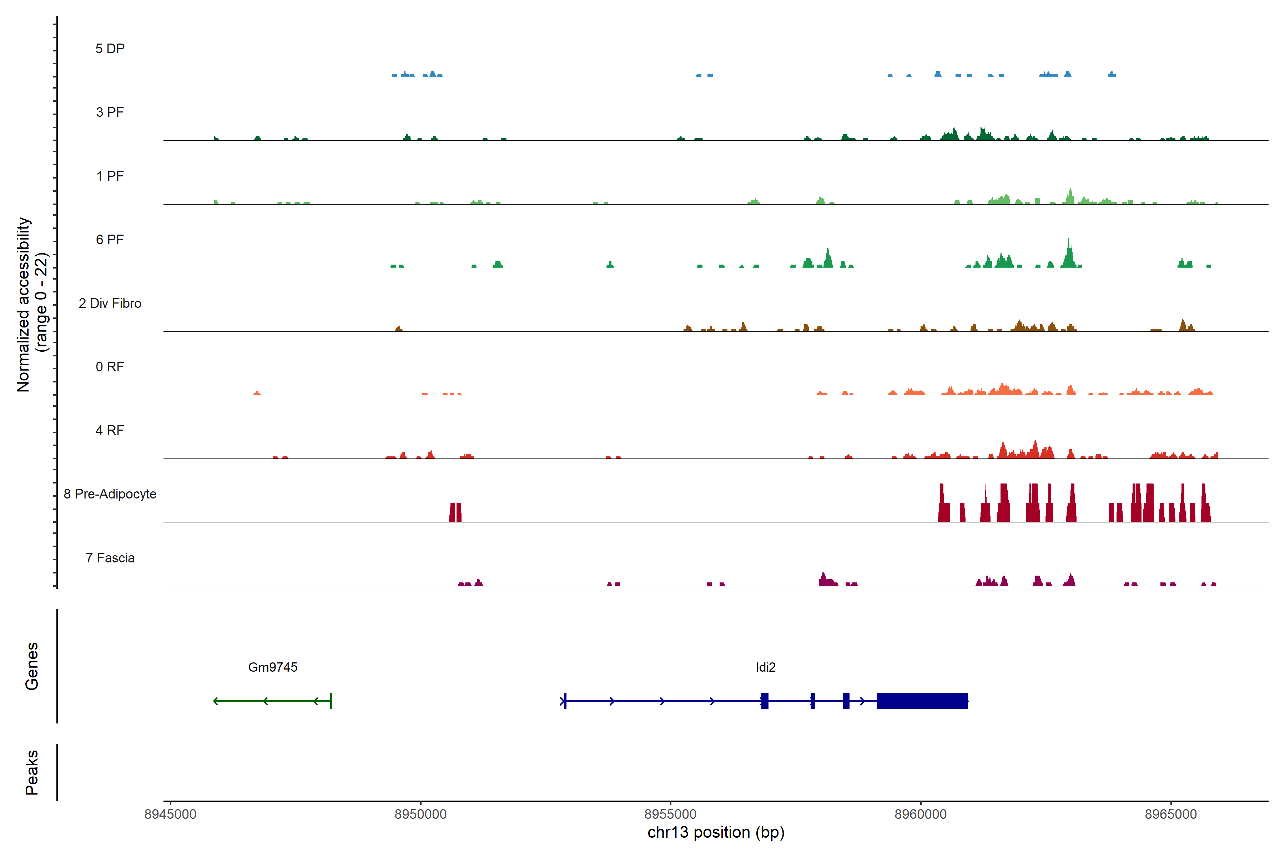Click the 2 Div Fibro track label
This screenshot has width=1285, height=857.
(x=110, y=303)
